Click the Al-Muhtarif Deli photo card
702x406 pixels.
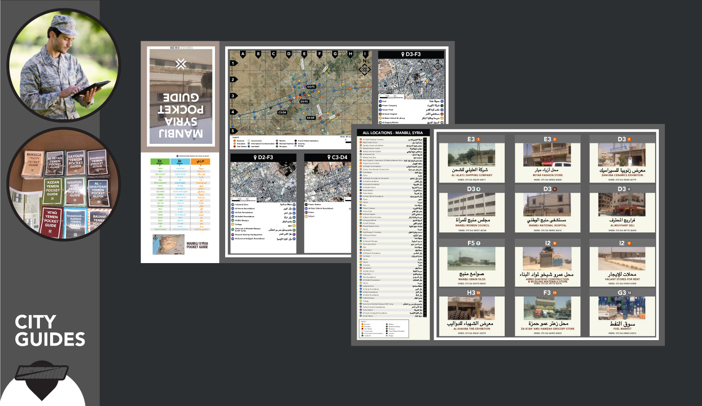click(x=622, y=209)
